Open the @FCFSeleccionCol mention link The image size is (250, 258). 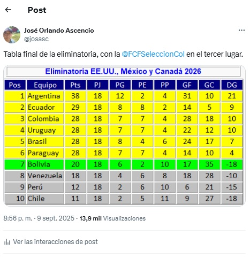pos(153,54)
